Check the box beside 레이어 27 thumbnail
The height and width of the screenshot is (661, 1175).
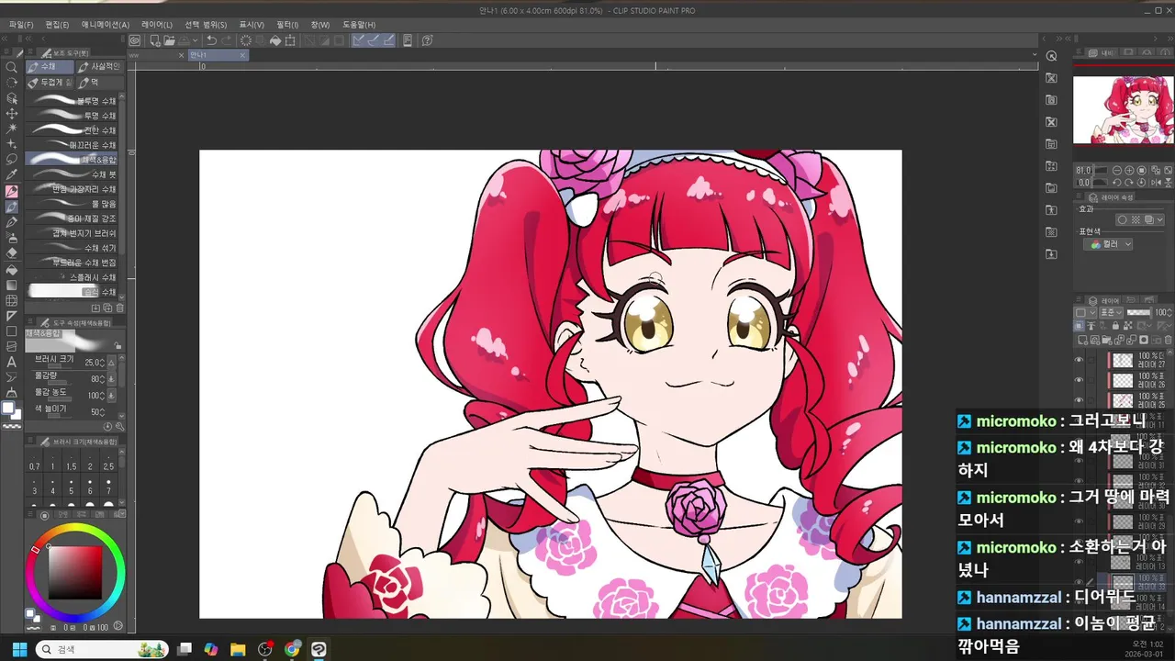pyautogui.click(x=1091, y=360)
